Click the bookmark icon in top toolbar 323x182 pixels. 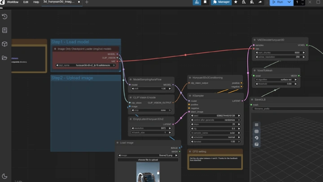pyautogui.click(x=205, y=2)
